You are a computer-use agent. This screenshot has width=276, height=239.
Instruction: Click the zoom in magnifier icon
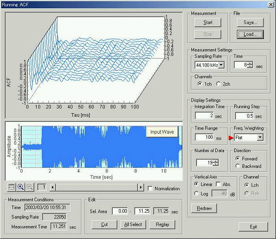tap(21, 188)
